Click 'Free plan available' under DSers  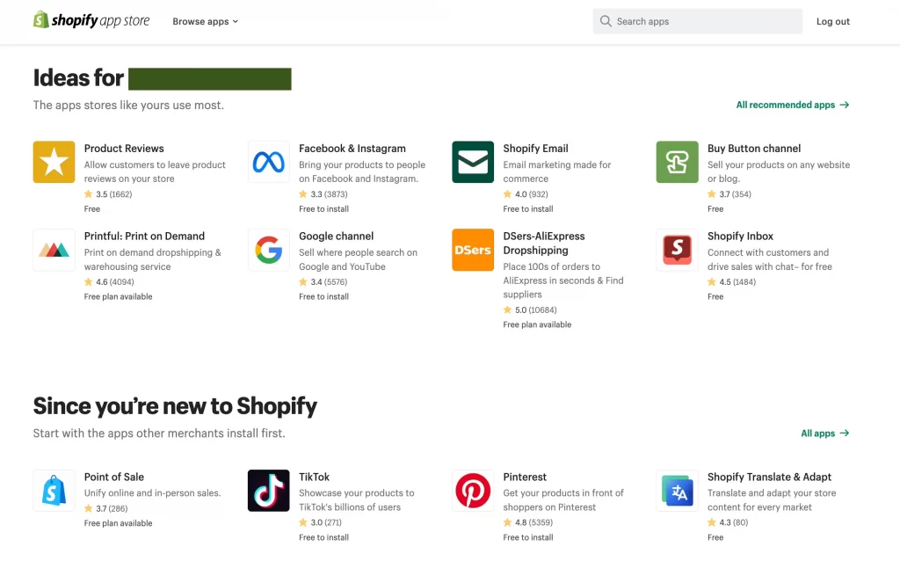pyautogui.click(x=537, y=324)
